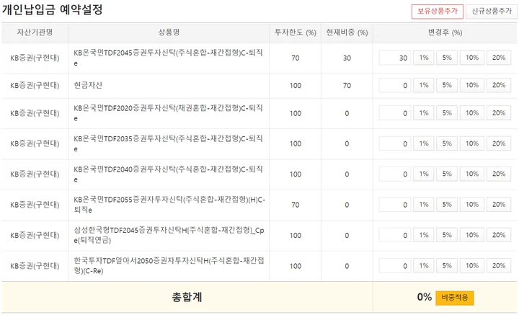Viewport: 519px width, 315px height.
Task: Add 20% to the KB온국민TDF2035 row
Action: pyautogui.click(x=499, y=143)
